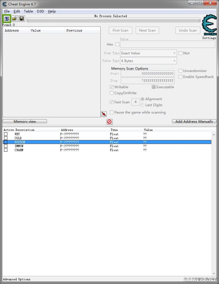Select the Last Digits radio button

[142, 105]
